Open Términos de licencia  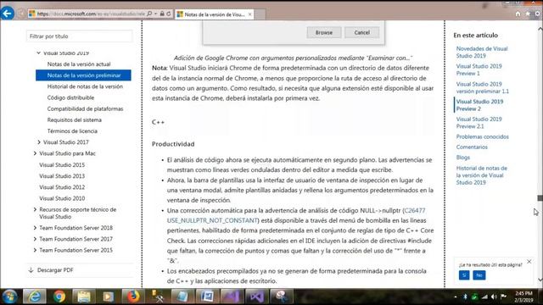[x=72, y=131]
